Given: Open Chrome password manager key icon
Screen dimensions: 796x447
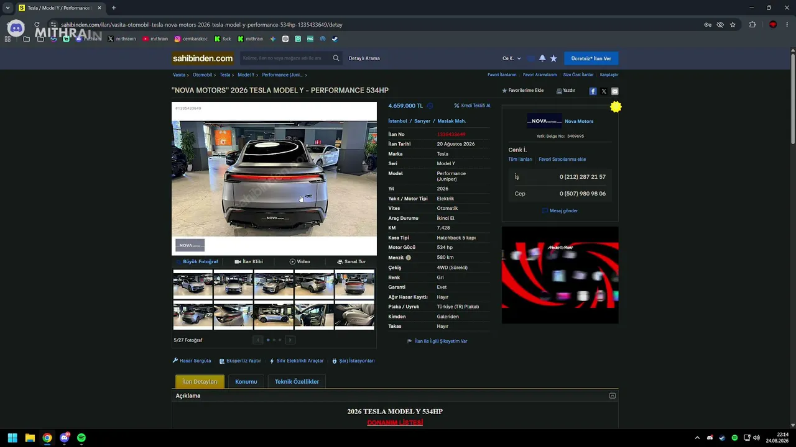Looking at the screenshot, I should pyautogui.click(x=708, y=25).
